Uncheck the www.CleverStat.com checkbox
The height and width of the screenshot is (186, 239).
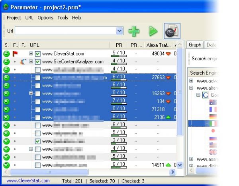point(38,54)
